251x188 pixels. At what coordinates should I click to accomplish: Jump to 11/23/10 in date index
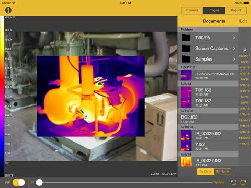coord(245,138)
